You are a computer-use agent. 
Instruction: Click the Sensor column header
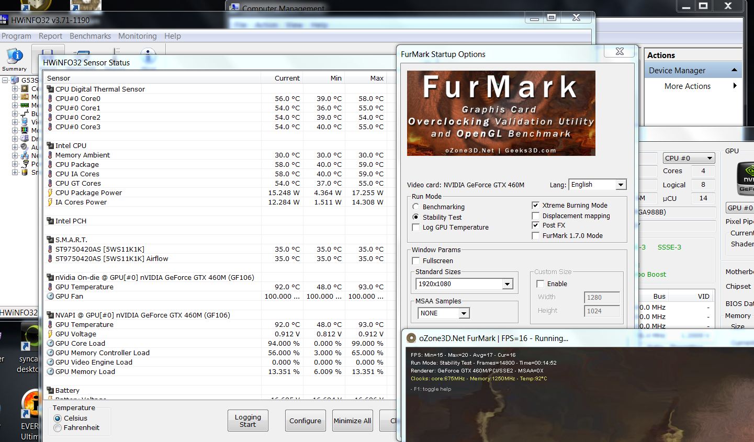(x=152, y=78)
